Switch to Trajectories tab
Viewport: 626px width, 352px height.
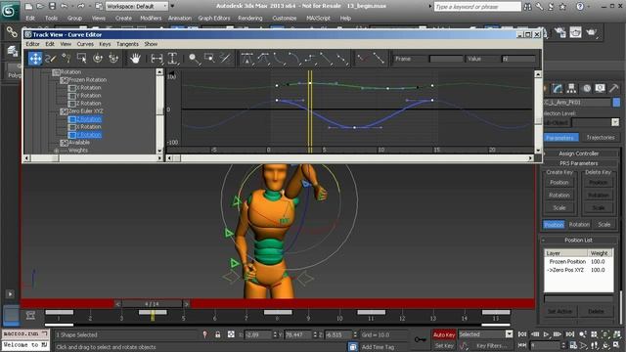click(x=600, y=138)
